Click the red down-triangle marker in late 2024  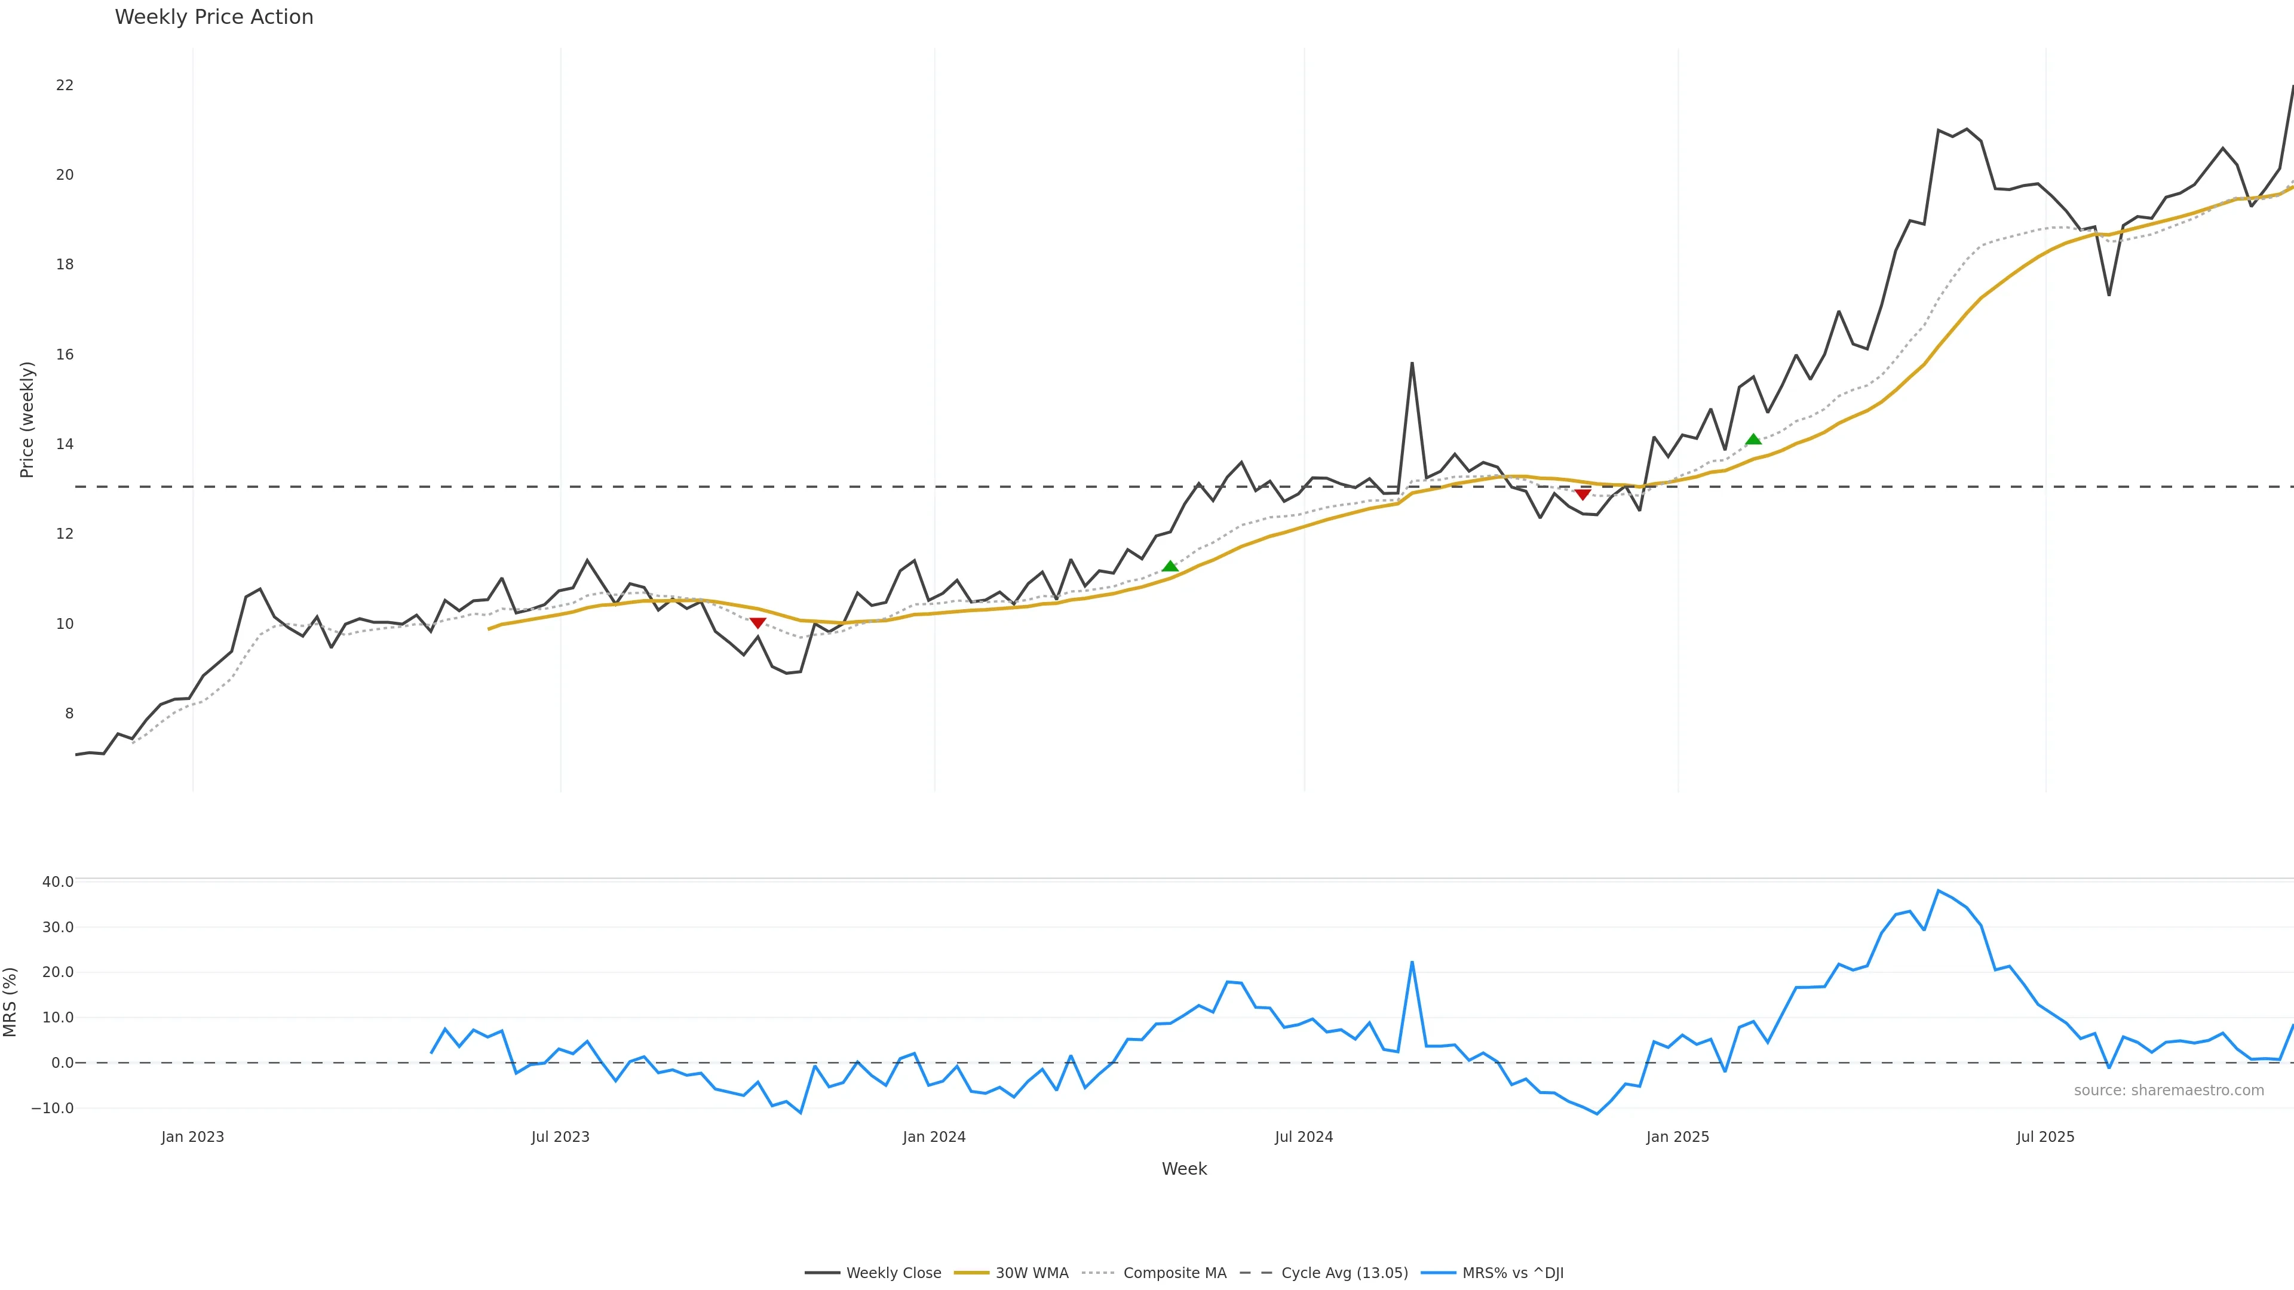coord(1583,494)
